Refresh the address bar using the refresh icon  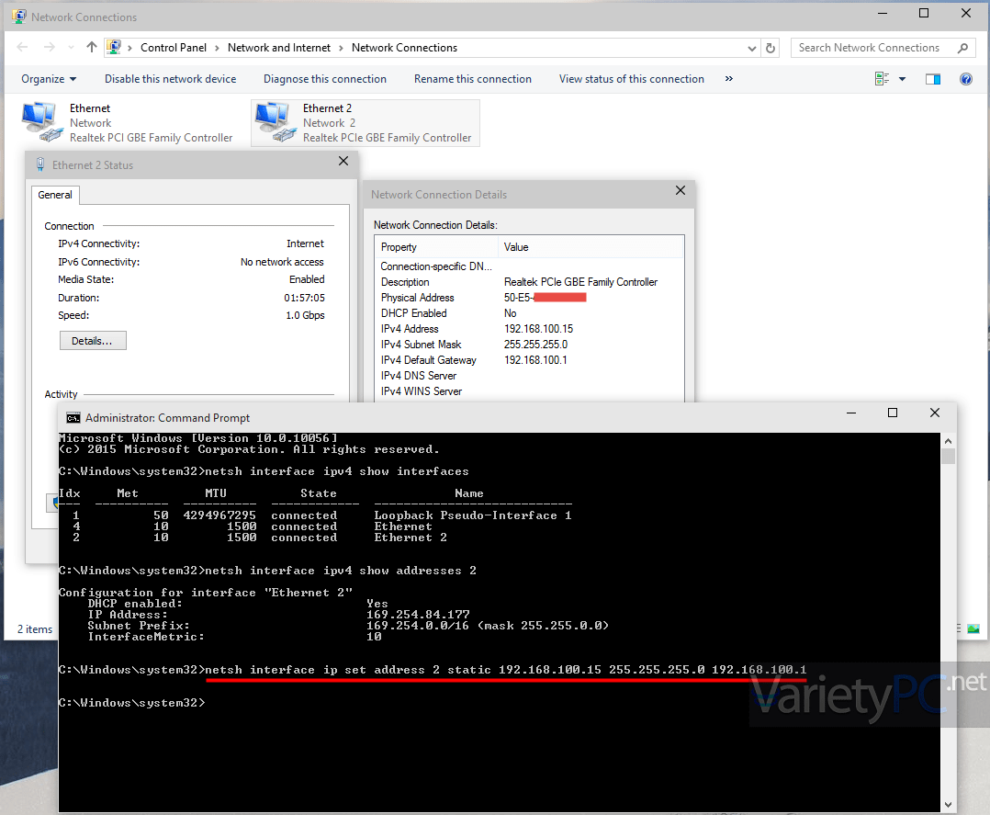pyautogui.click(x=769, y=47)
